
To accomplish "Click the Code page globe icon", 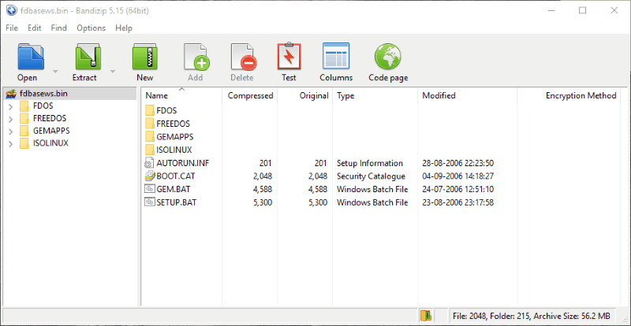I will [x=388, y=57].
